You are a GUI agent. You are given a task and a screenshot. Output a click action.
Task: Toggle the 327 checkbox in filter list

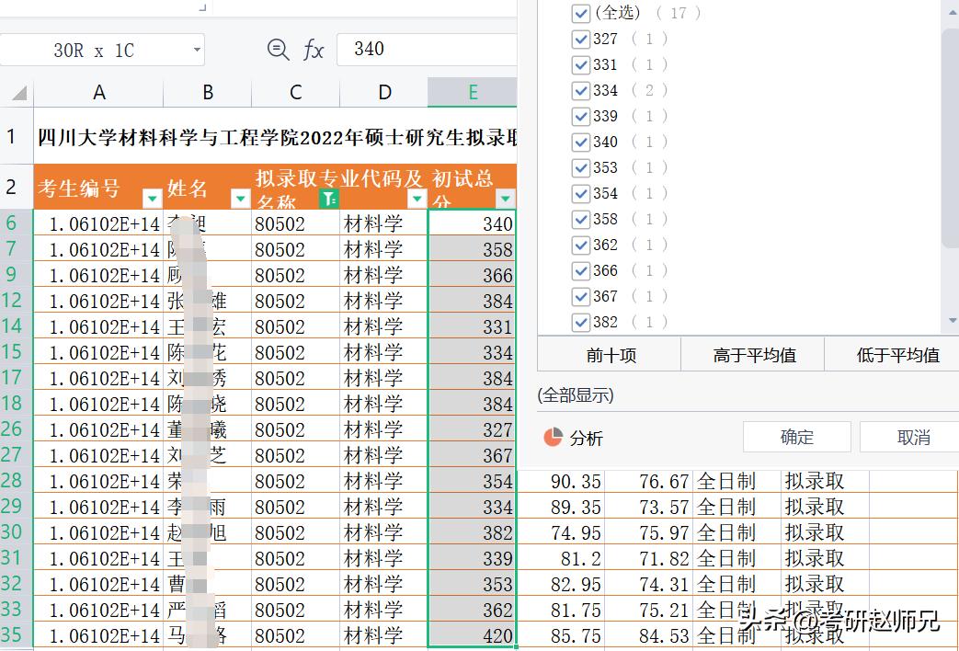(579, 39)
